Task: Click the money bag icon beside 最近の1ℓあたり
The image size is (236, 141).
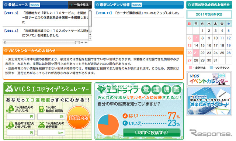Action: pyautogui.click(x=10, y=125)
